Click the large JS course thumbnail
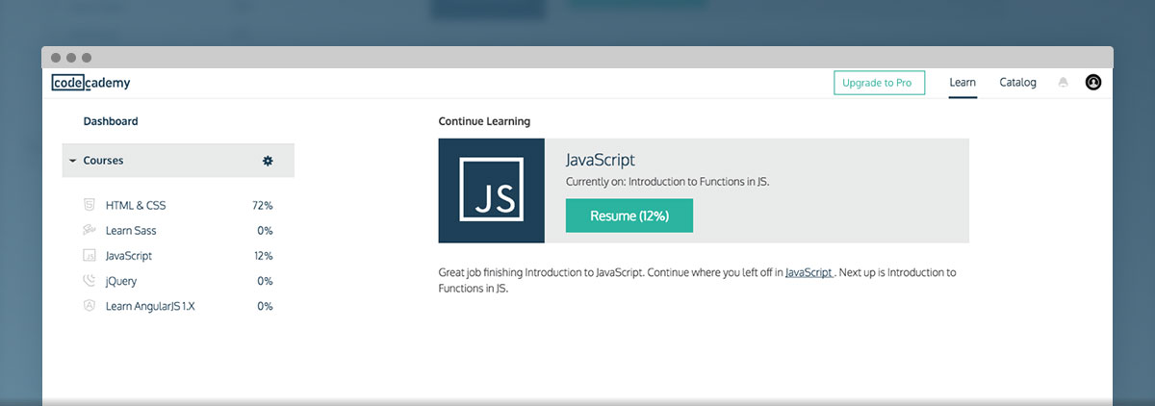Viewport: 1155px width, 406px height. [x=492, y=190]
